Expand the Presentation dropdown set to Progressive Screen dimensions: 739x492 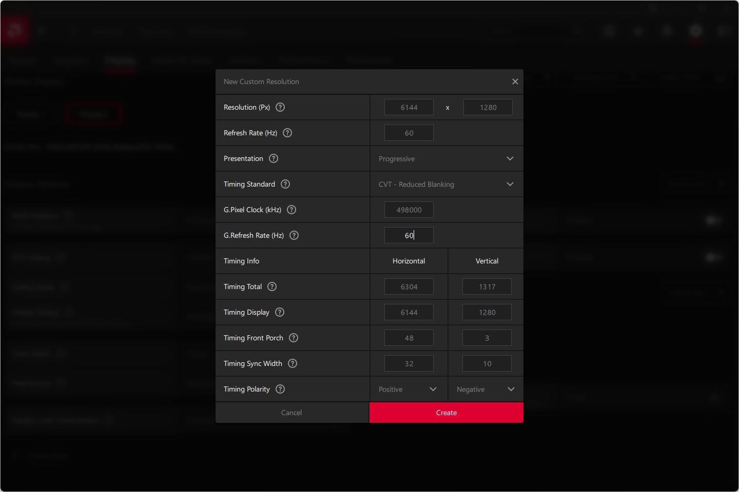pos(446,159)
